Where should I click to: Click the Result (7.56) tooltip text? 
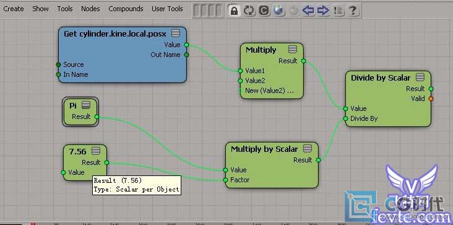coord(118,181)
